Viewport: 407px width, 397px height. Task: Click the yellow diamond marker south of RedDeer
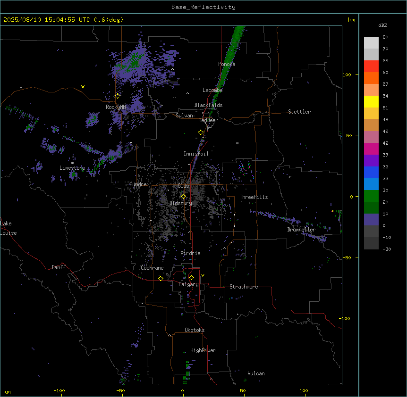tap(201, 132)
